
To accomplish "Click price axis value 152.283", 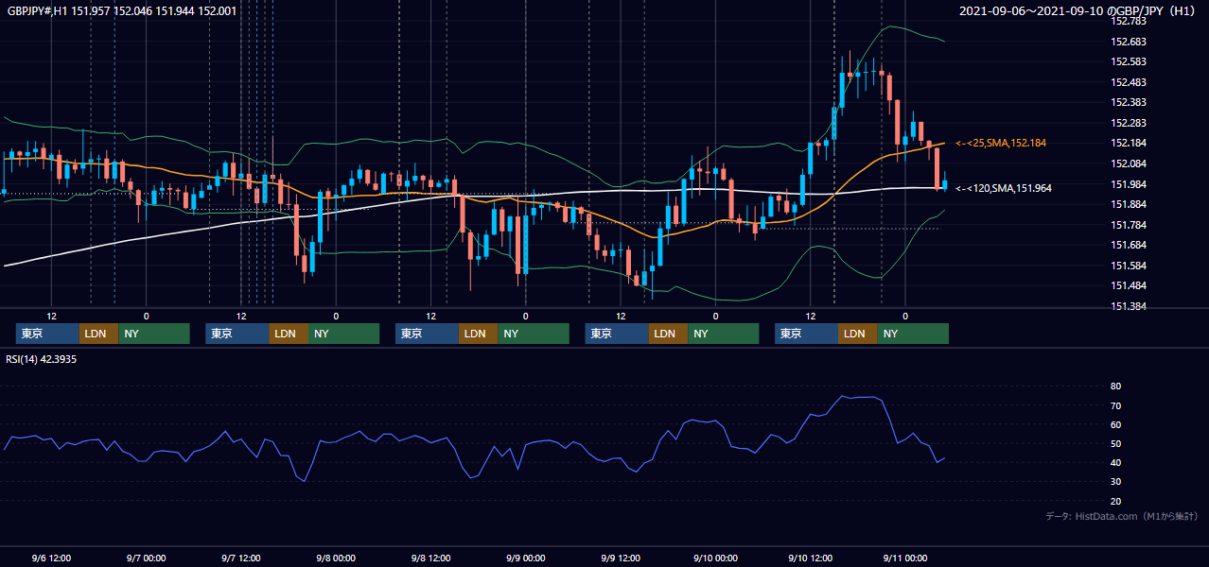I will pyautogui.click(x=1128, y=123).
